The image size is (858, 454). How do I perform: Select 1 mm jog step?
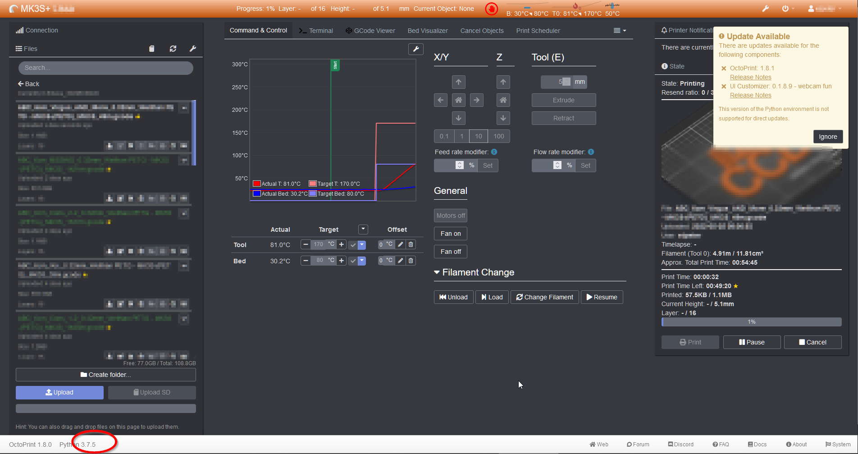point(462,136)
